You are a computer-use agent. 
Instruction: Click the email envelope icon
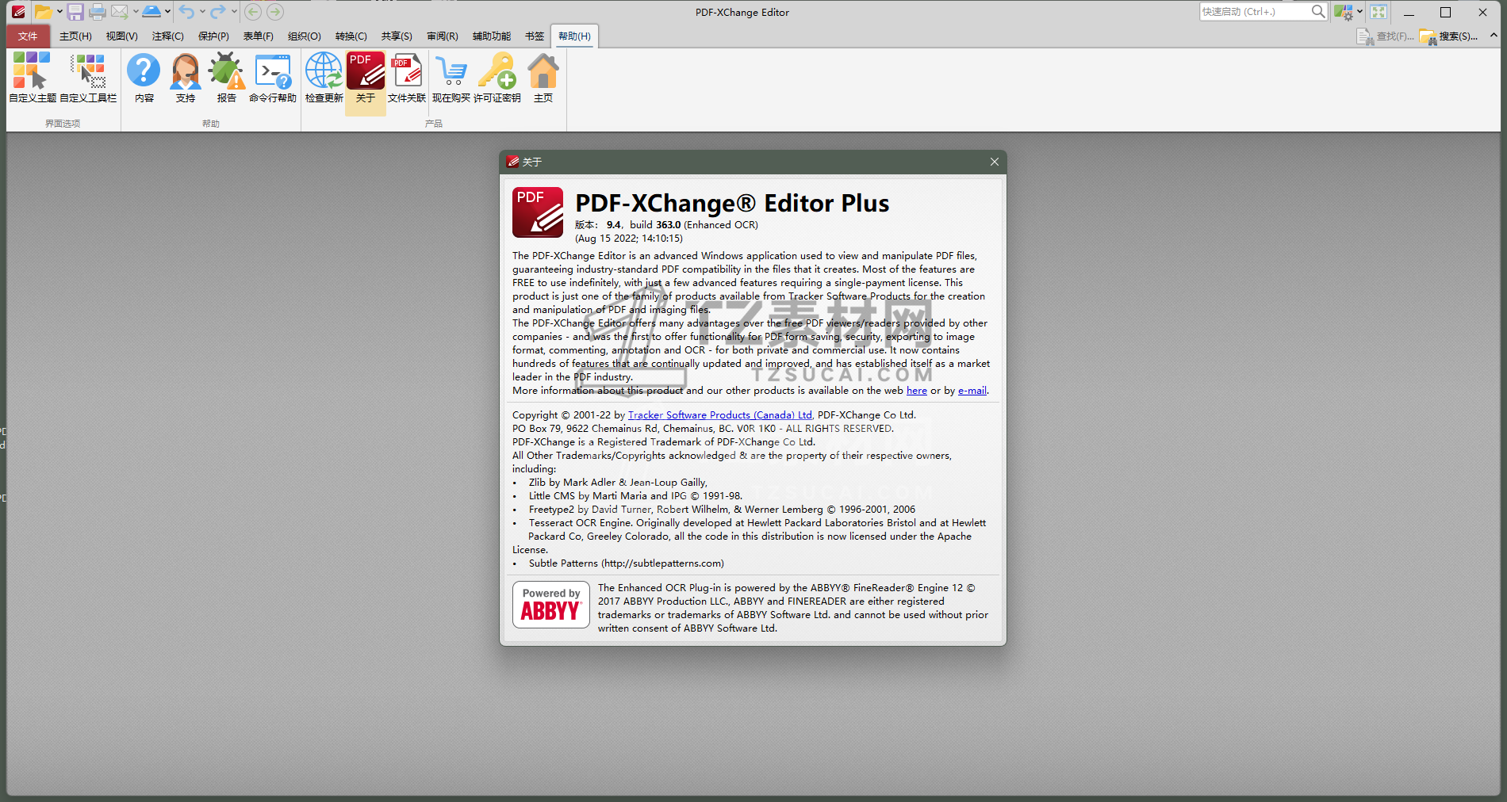119,12
